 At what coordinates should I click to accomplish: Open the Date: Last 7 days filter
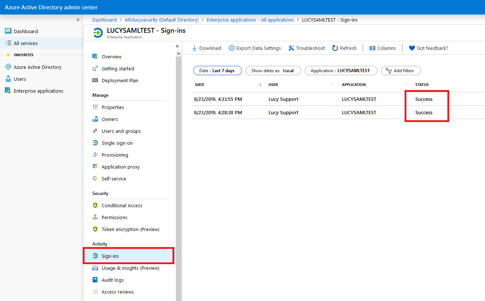pyautogui.click(x=218, y=70)
